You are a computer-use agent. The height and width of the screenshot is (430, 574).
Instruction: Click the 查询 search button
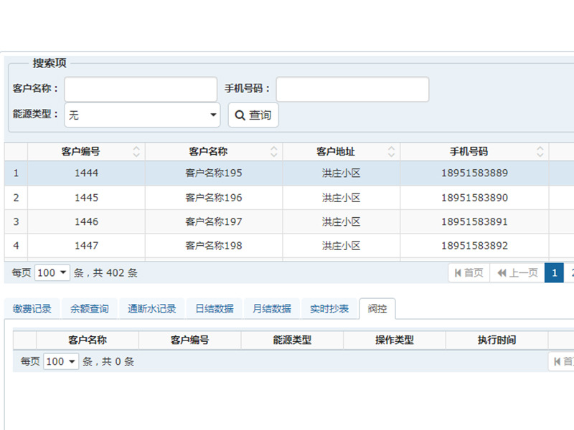coord(253,115)
